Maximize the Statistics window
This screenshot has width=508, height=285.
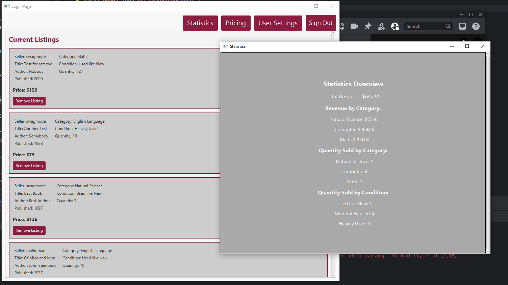pyautogui.click(x=467, y=46)
